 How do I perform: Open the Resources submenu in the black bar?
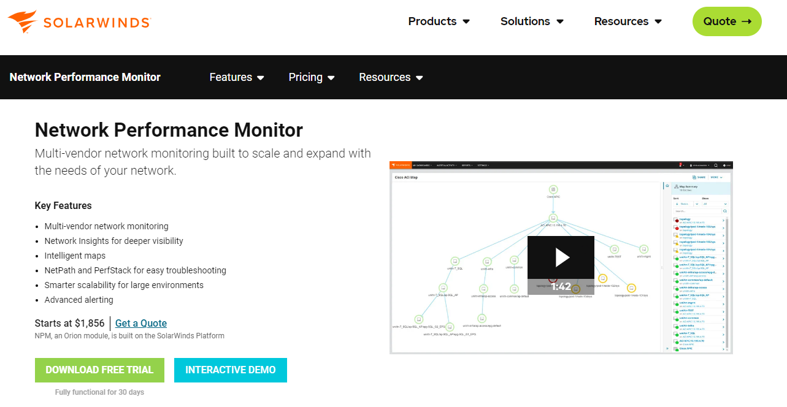click(391, 77)
